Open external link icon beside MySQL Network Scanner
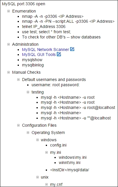Screen dimensions: 118x187 (72, 49)
